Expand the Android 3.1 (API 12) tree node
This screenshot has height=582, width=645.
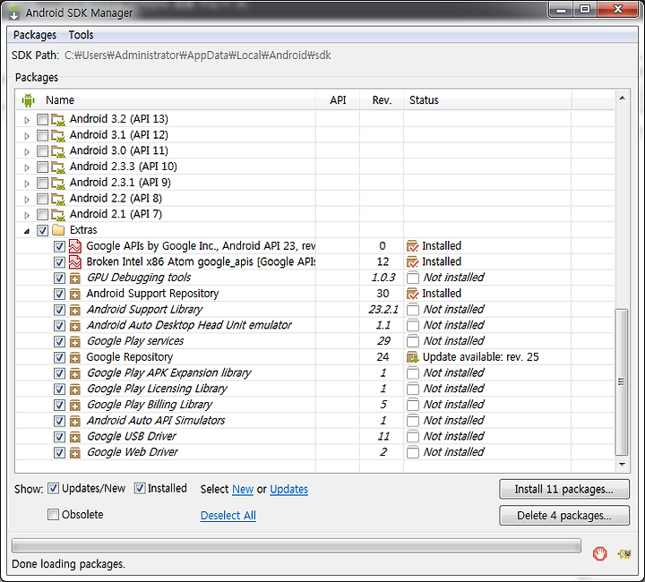(27, 135)
